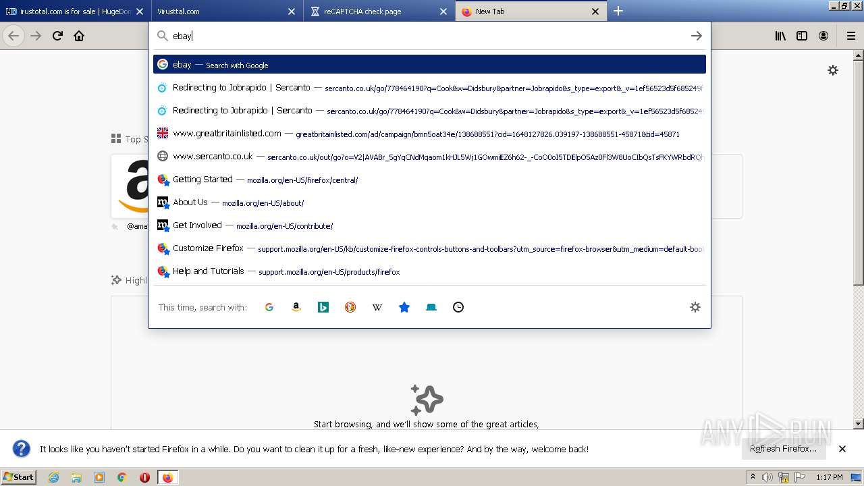Open Chrome from the taskbar
This screenshot has height=486, width=864.
point(122,477)
